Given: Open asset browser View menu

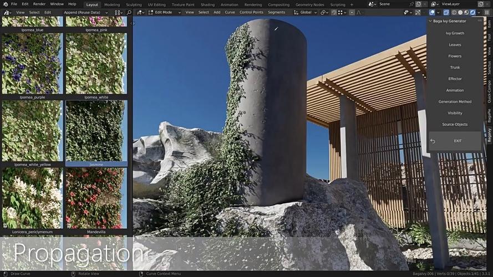Looking at the screenshot, I should [x=21, y=13].
